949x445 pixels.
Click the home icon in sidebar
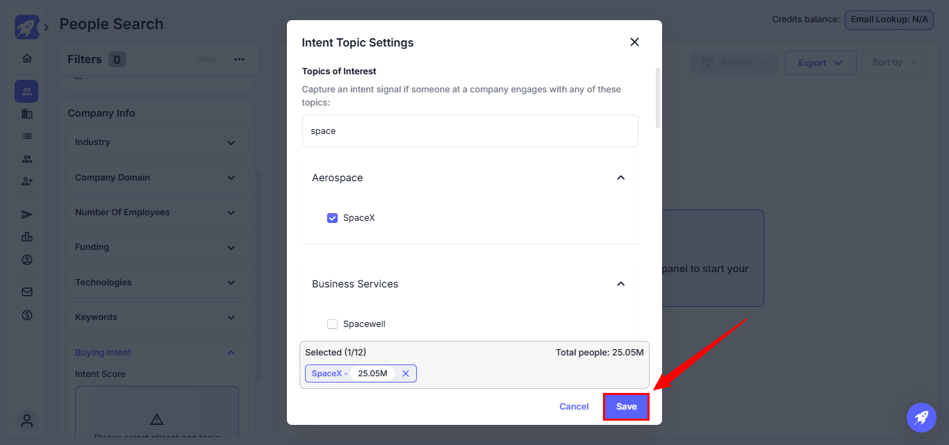[27, 58]
